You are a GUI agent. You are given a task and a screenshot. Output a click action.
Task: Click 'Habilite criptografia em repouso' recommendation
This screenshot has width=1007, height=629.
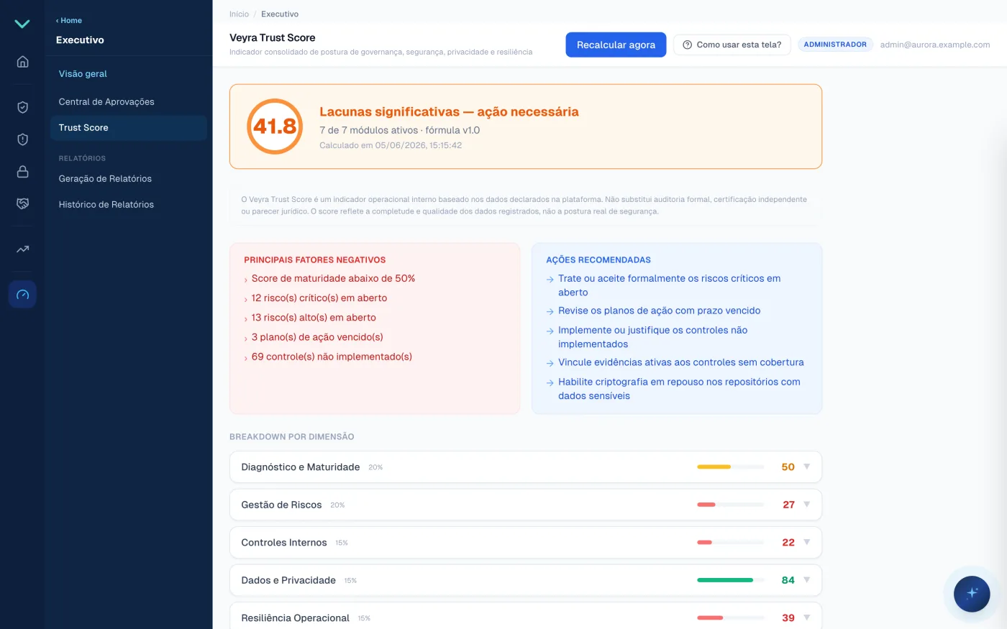[679, 389]
